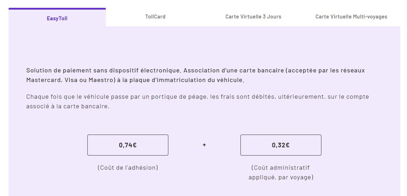The image size is (407, 196).
Task: Click the 0,32€ administrative cost box
Action: coord(281,145)
